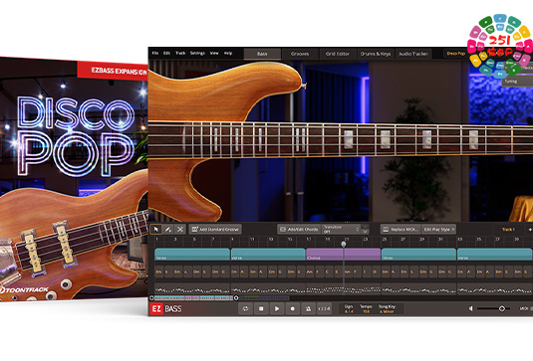533x361 pixels.
Task: Click Replace MIDI button
Action: coord(400,230)
